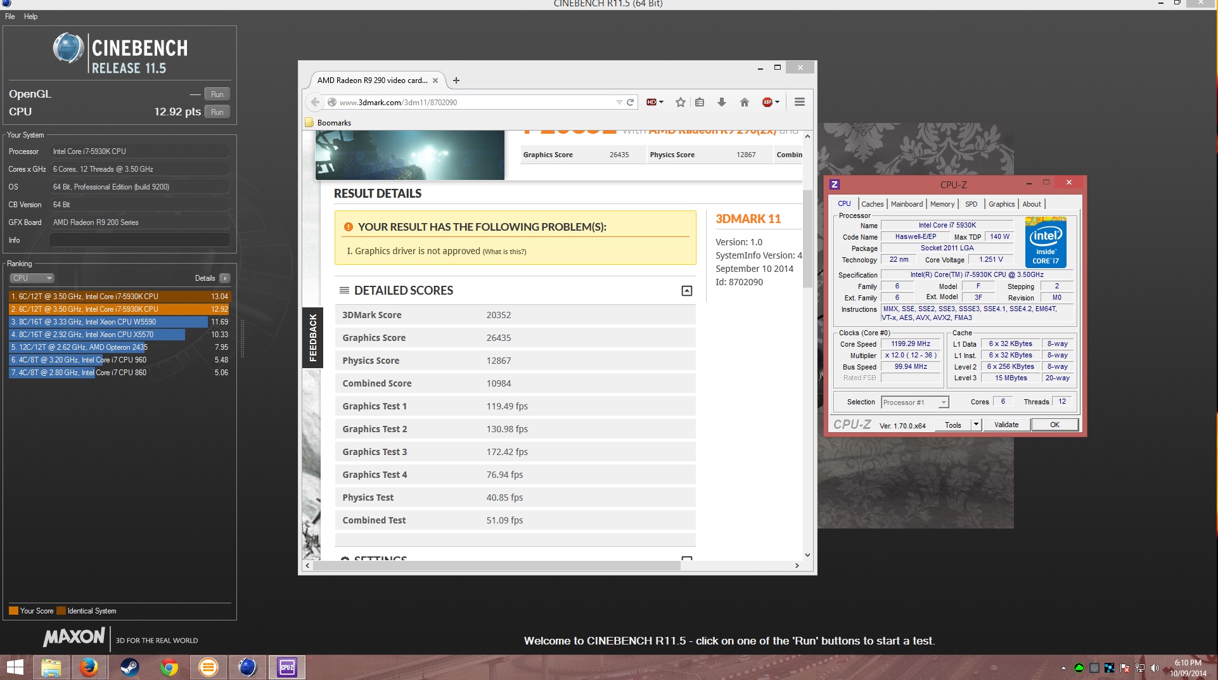Switch to CPU-Z Mainboard tab

point(906,204)
